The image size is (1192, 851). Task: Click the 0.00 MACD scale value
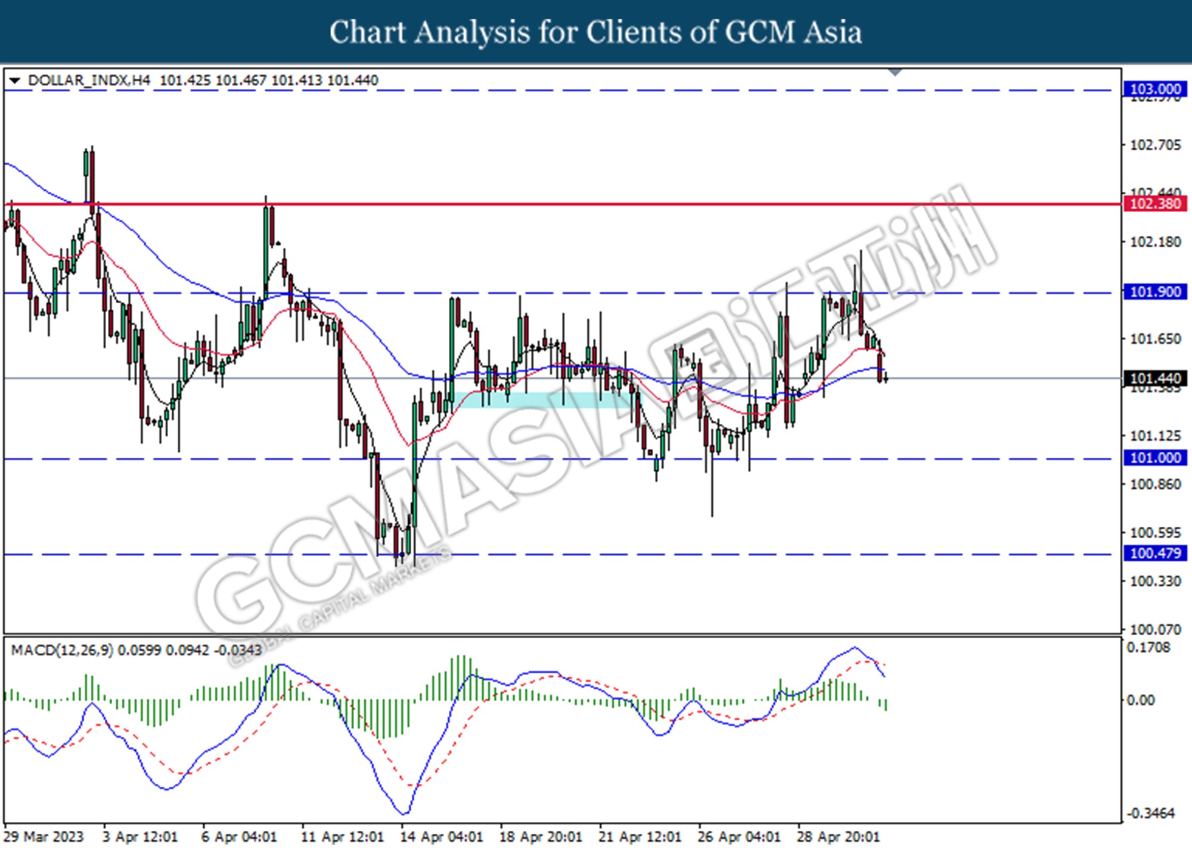click(1141, 700)
